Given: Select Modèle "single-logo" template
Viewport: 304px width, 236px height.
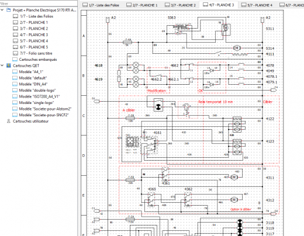Looking at the screenshot, I should click(x=36, y=103).
